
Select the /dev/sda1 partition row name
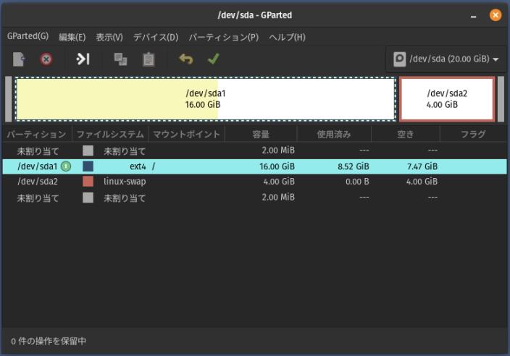[38, 166]
